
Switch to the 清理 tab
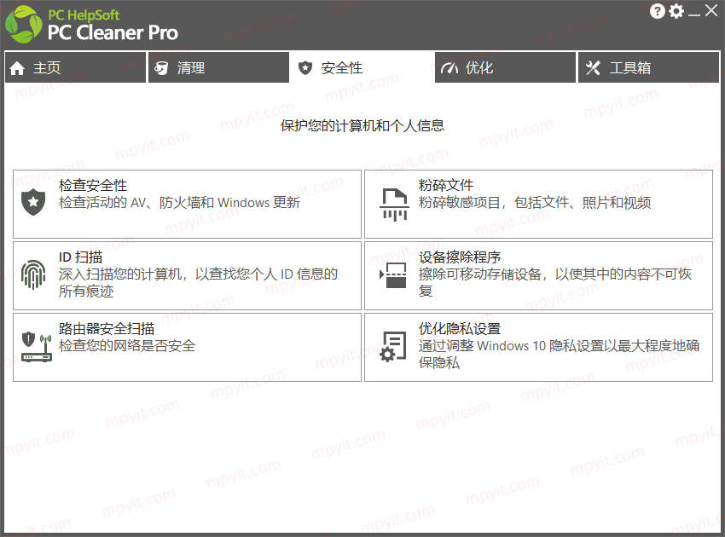click(218, 67)
